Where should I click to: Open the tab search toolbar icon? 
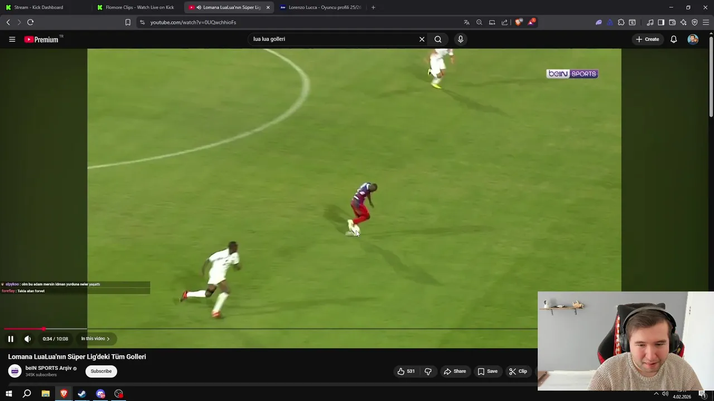tap(632, 22)
